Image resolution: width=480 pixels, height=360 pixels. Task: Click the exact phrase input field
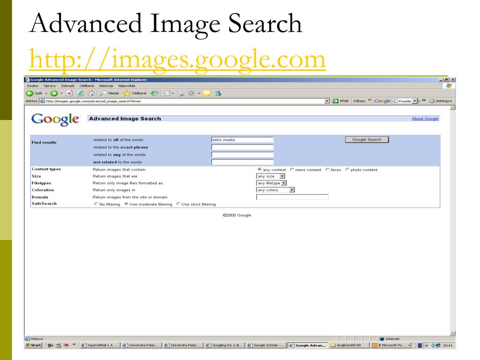click(242, 147)
